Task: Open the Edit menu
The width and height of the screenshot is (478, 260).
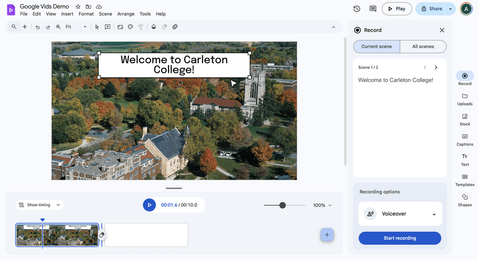Action: point(36,14)
